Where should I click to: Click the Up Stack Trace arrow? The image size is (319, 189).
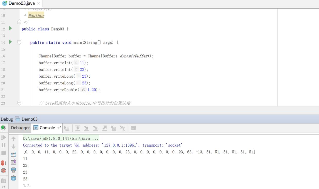coord(13,139)
